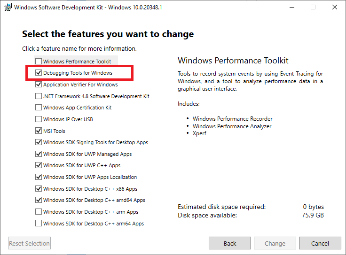Click the Reset Selection button

click(x=29, y=243)
